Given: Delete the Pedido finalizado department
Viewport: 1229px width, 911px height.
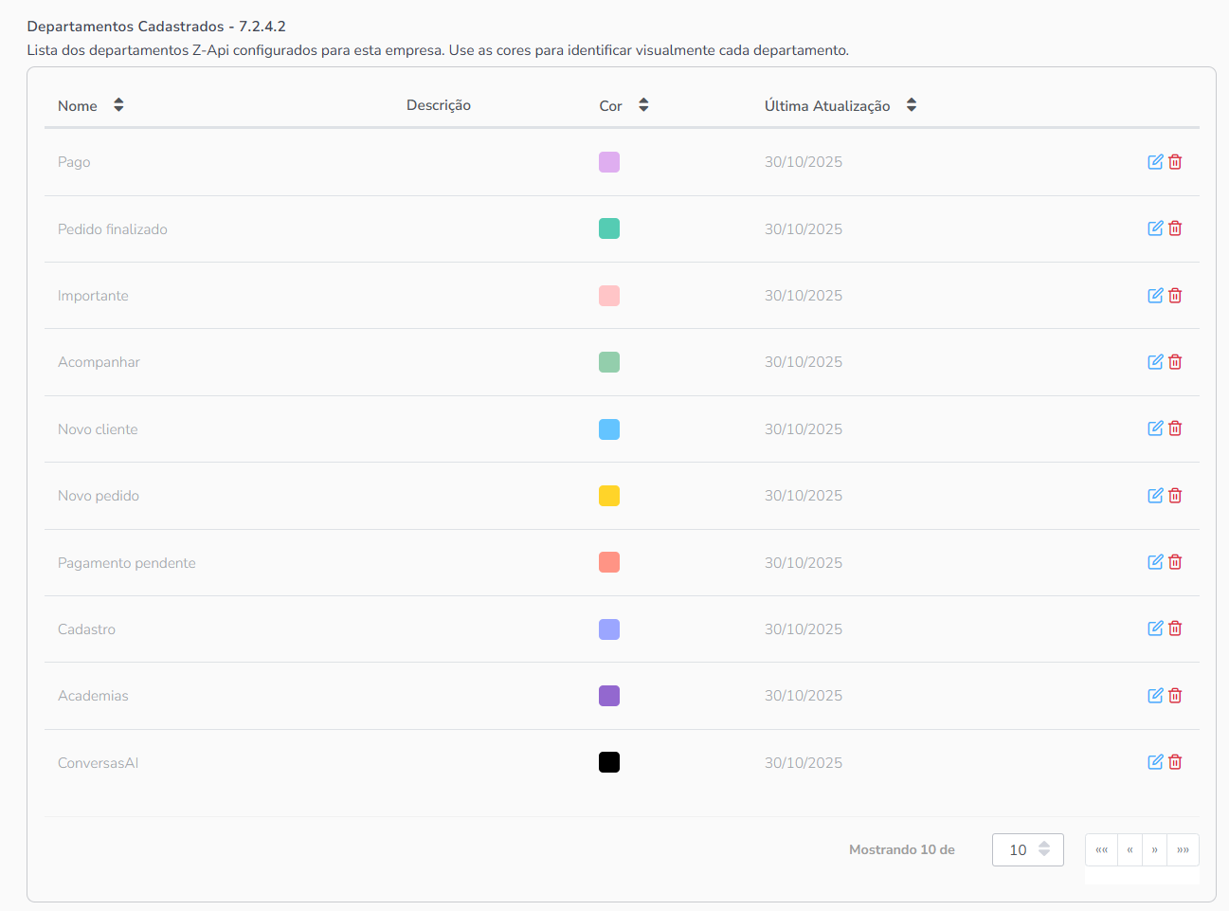Looking at the screenshot, I should (x=1175, y=228).
